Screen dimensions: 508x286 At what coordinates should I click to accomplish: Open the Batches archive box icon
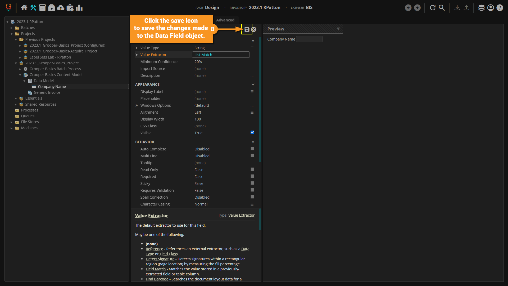point(42,8)
